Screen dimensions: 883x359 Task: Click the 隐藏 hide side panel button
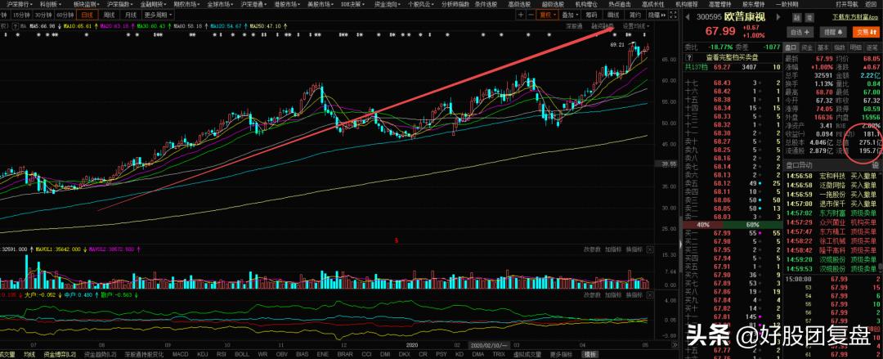(x=657, y=16)
